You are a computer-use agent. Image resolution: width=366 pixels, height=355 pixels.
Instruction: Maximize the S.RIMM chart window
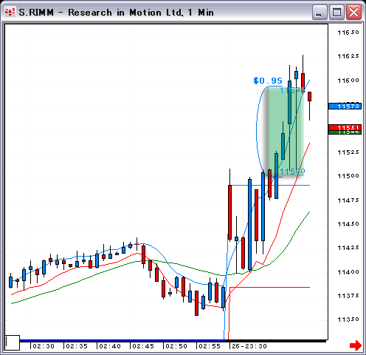(x=336, y=13)
